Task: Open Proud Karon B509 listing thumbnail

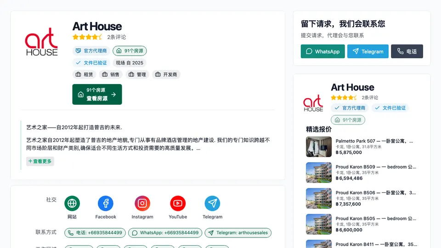Action: click(319, 173)
